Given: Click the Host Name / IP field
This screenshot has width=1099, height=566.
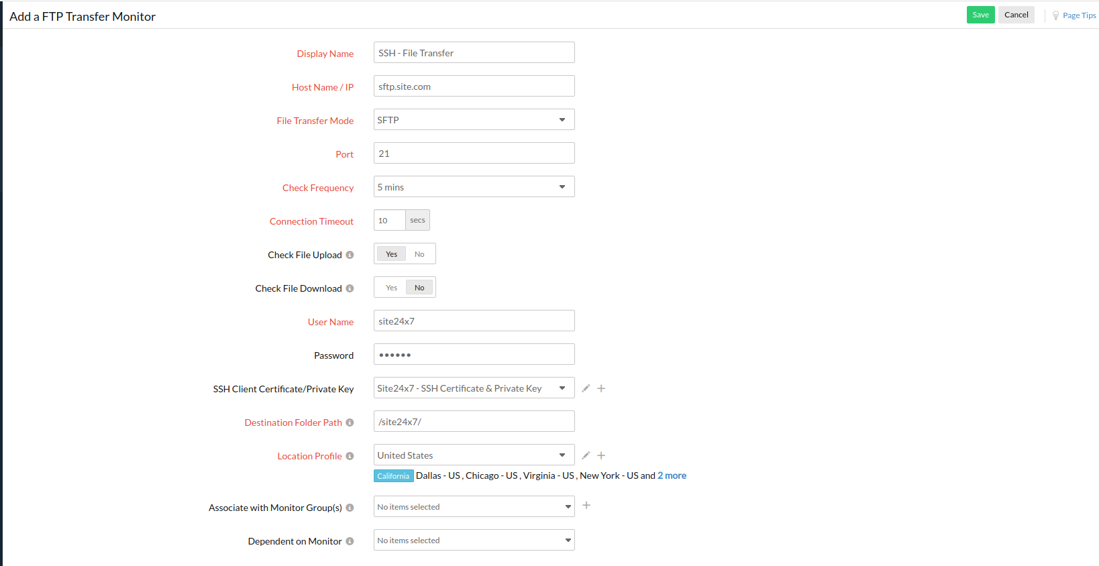Looking at the screenshot, I should [474, 87].
